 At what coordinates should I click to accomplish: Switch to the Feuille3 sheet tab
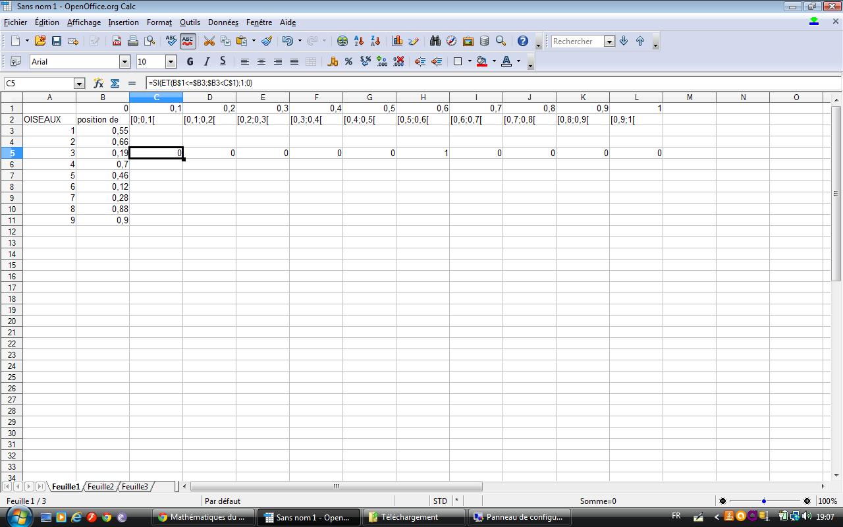click(135, 487)
